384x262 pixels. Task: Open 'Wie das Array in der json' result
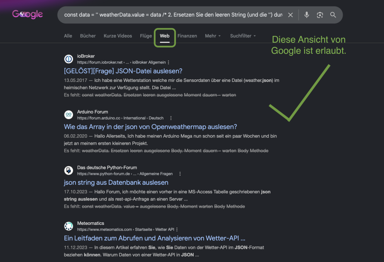click(x=150, y=127)
